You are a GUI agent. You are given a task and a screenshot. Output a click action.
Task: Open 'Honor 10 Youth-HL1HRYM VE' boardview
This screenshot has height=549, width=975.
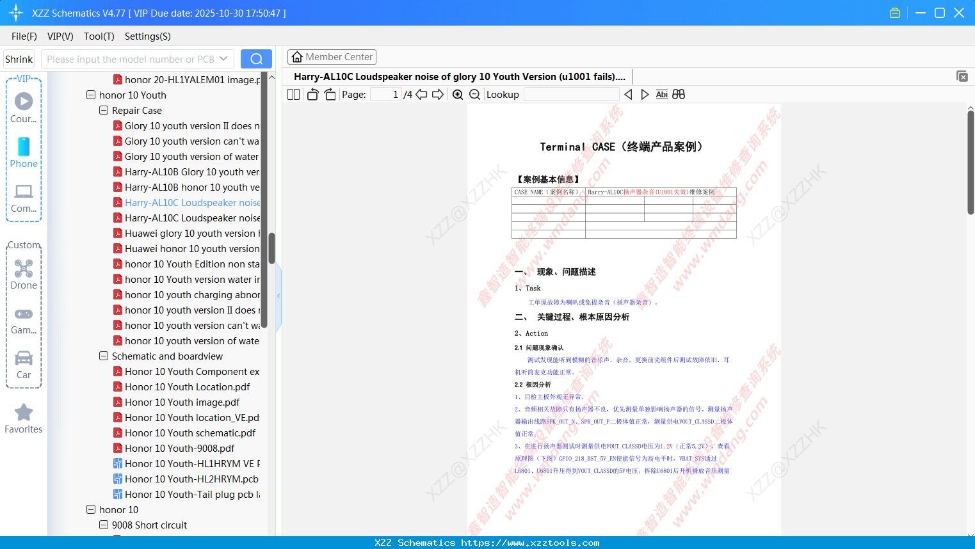point(186,464)
